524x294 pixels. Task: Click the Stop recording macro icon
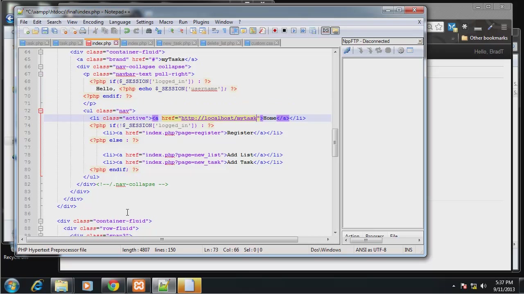coord(284,31)
